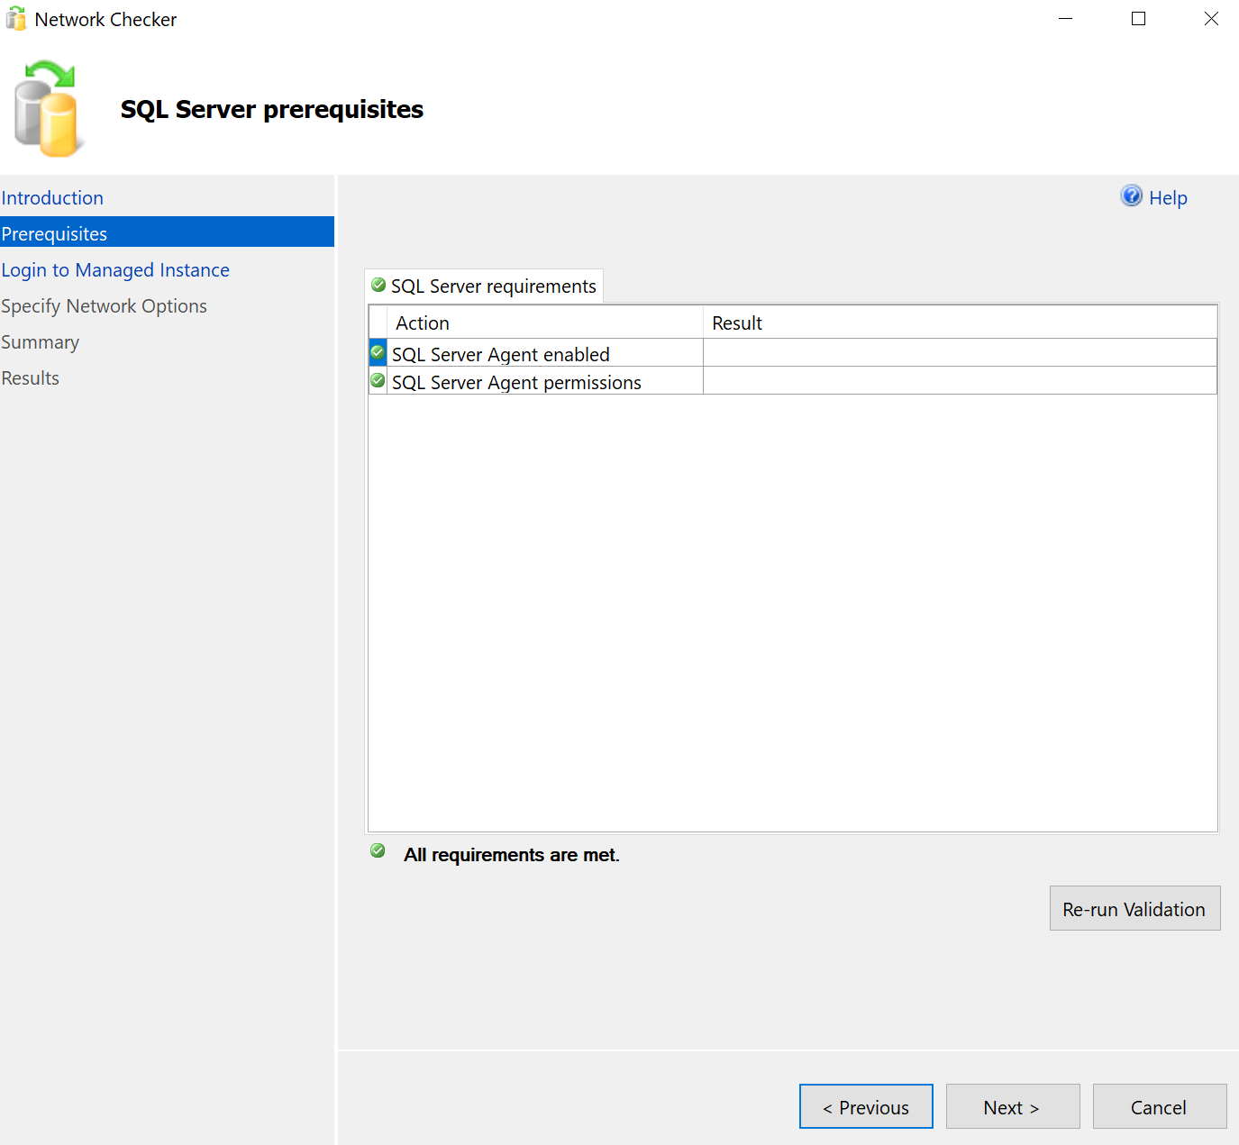Maximize the Network Checker window
This screenshot has width=1239, height=1145.
[1138, 19]
